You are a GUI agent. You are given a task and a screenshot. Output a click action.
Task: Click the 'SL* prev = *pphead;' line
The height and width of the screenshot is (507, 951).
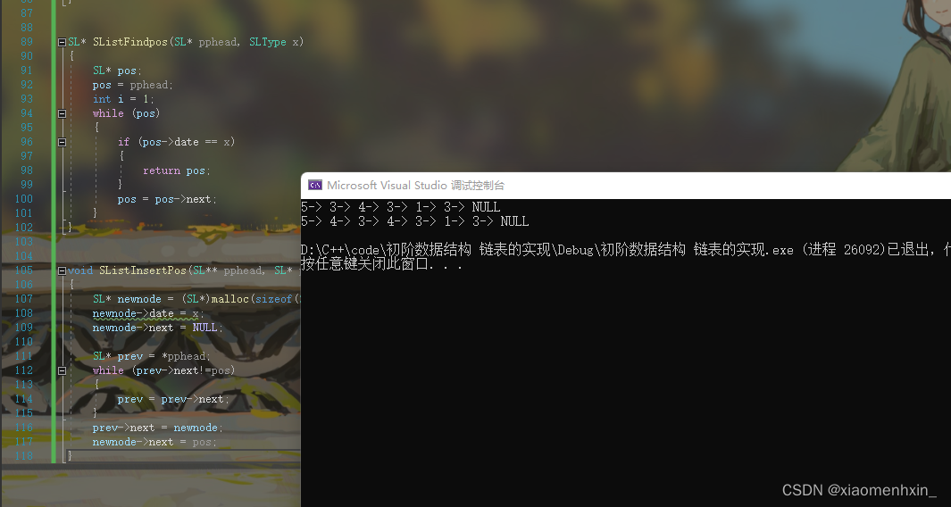152,356
